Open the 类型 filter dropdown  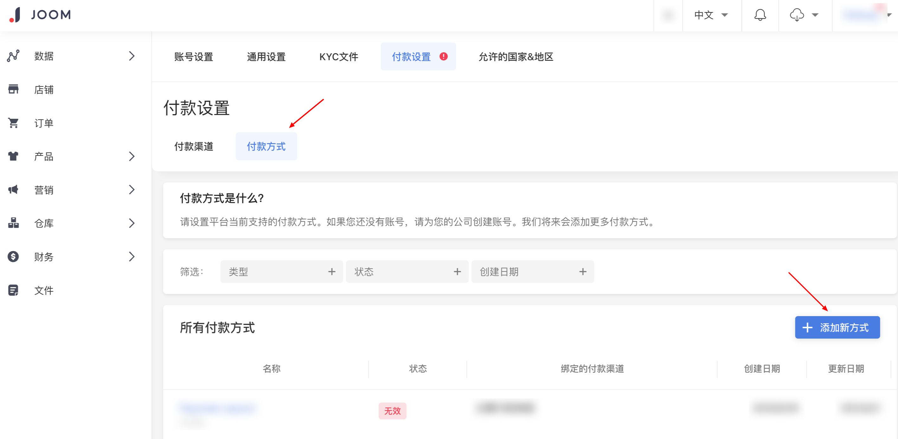pyautogui.click(x=281, y=271)
